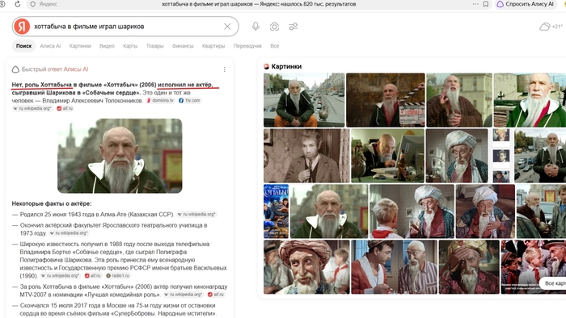Open the radio1.ru source link
This screenshot has width=566, height=318.
pos(118,276)
